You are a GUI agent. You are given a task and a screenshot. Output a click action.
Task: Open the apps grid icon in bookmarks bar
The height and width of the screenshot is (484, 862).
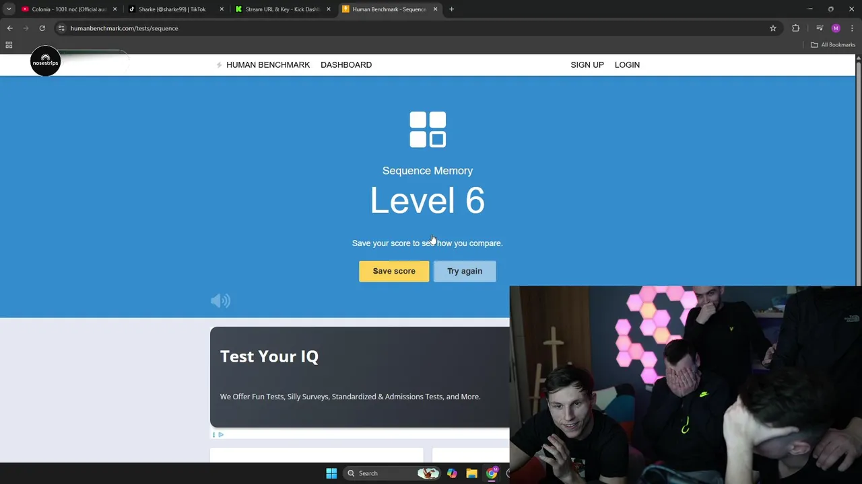click(9, 45)
